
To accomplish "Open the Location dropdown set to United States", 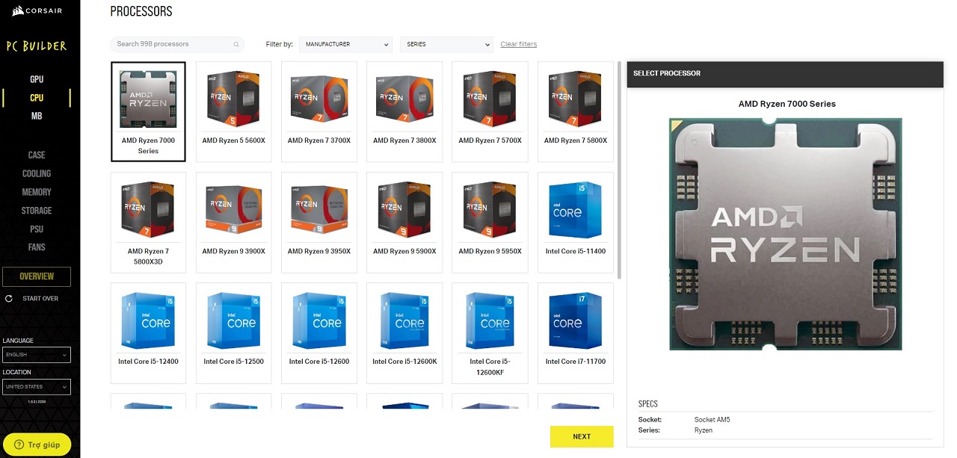I will click(37, 387).
